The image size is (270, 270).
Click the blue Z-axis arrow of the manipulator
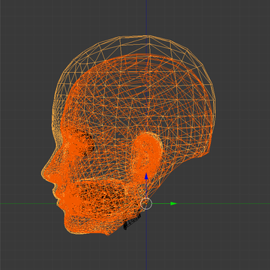[x=146, y=176]
